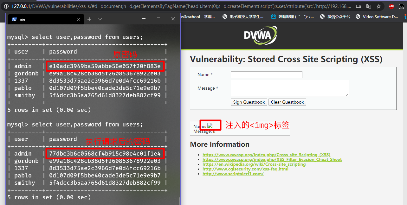The height and width of the screenshot is (205, 407).
Task: Open the translate page icon
Action: point(368,6)
